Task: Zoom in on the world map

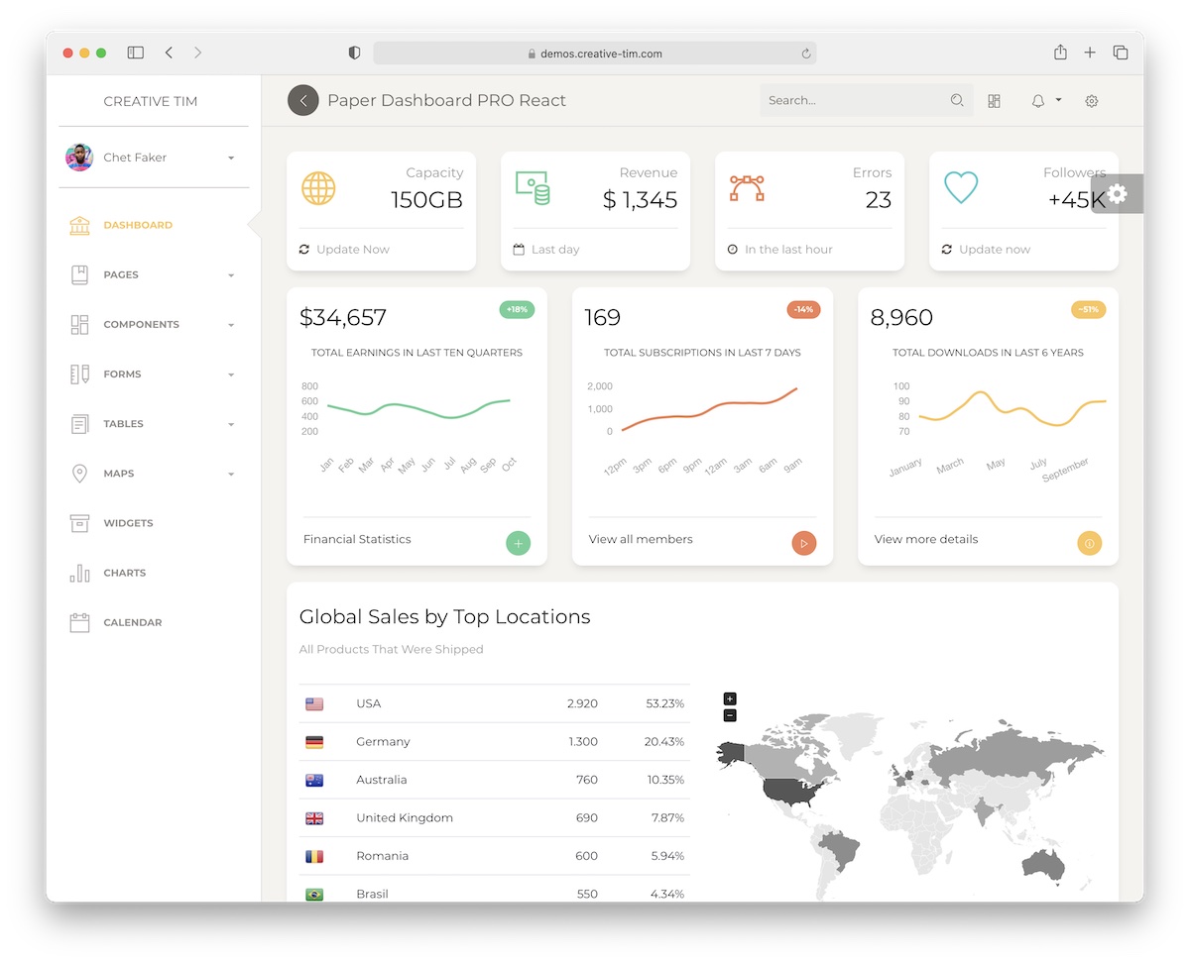Action: [730, 698]
